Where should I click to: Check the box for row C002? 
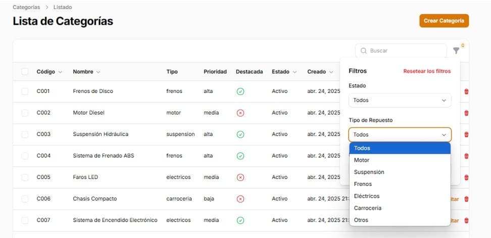point(25,113)
